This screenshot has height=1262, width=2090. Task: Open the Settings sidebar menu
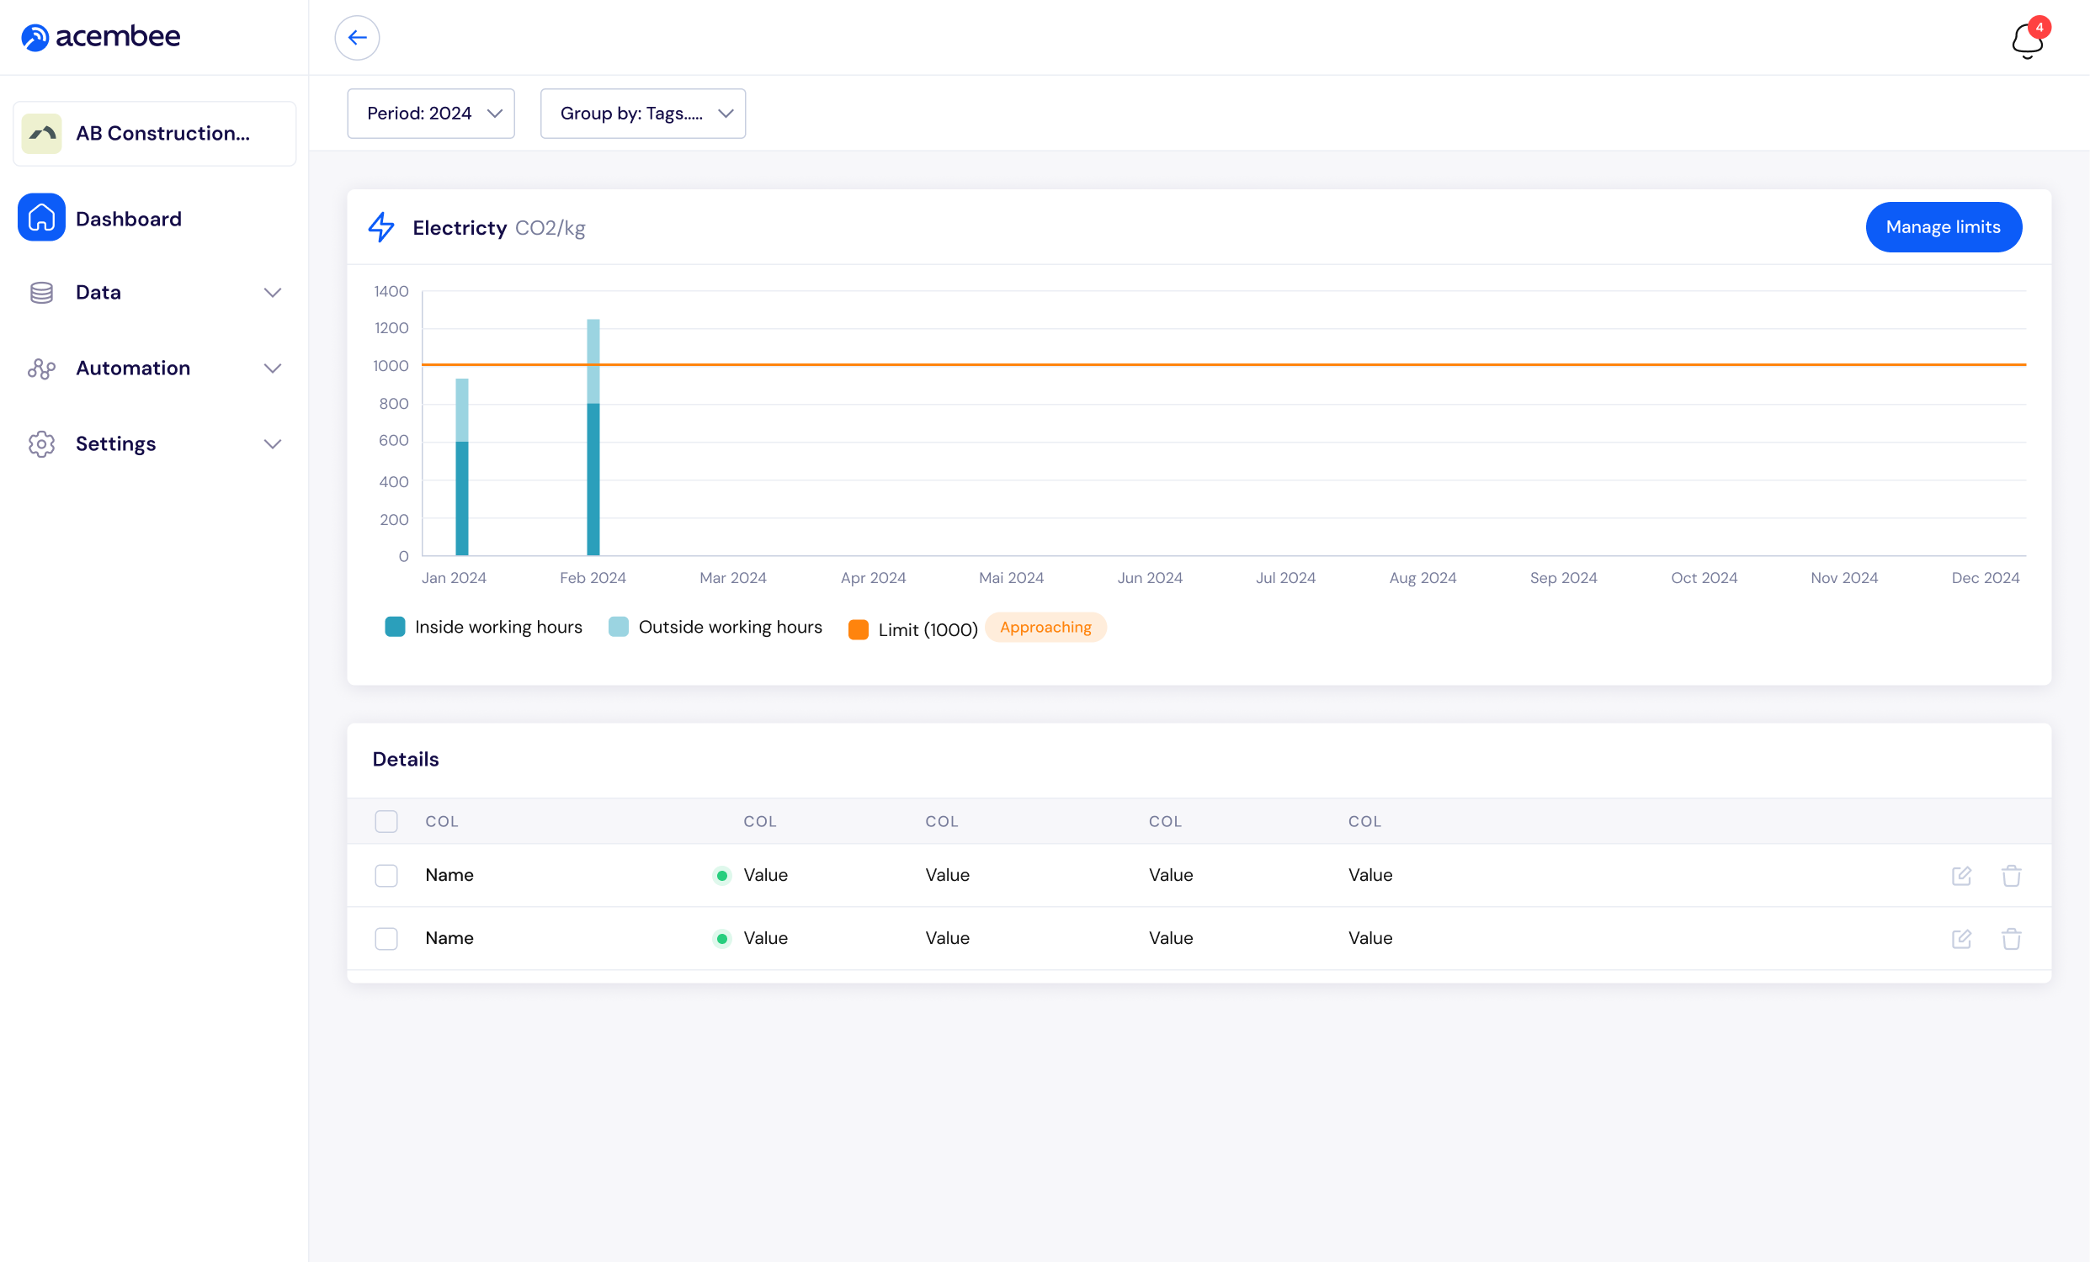(x=116, y=443)
